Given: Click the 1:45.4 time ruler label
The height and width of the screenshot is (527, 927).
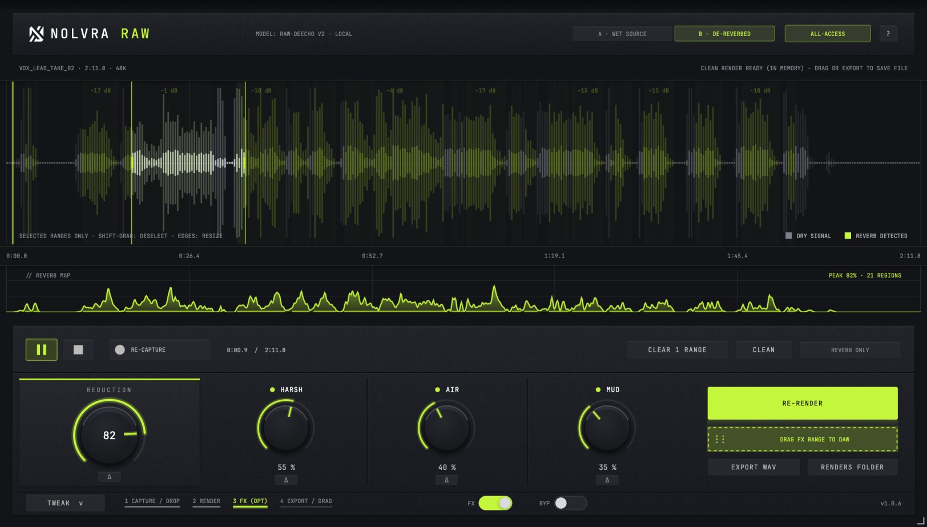Looking at the screenshot, I should (737, 256).
